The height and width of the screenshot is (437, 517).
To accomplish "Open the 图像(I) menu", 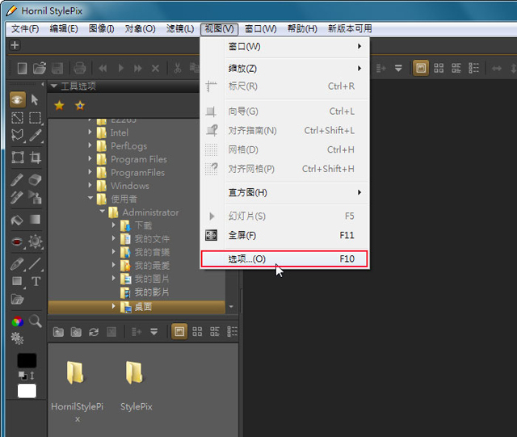I will coord(101,29).
